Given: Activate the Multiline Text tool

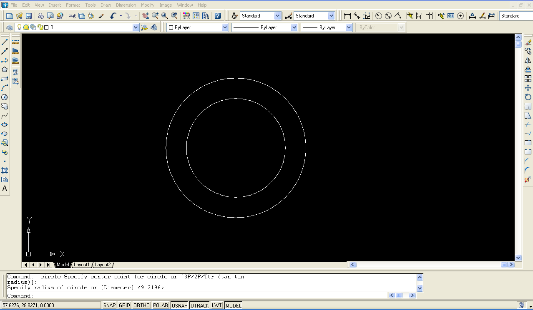Looking at the screenshot, I should point(5,188).
